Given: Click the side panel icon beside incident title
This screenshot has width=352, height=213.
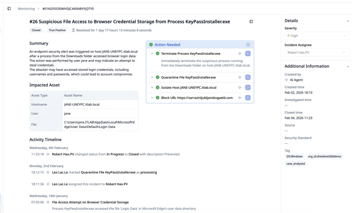Looking at the screenshot, I should click(251, 22).
